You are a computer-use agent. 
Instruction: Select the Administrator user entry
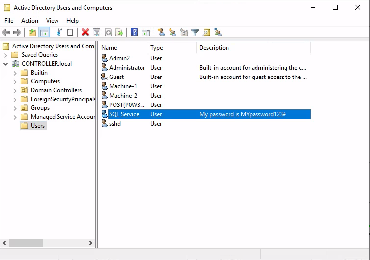click(x=127, y=68)
